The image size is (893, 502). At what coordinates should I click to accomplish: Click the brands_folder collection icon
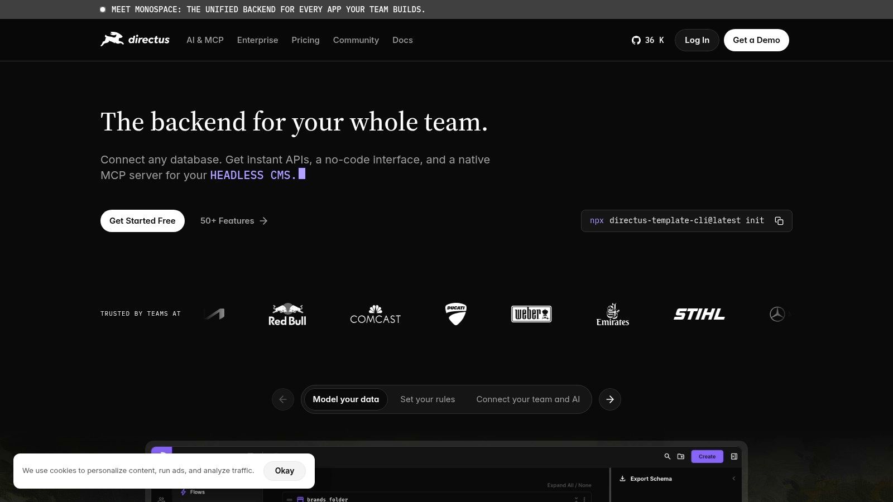click(x=300, y=499)
